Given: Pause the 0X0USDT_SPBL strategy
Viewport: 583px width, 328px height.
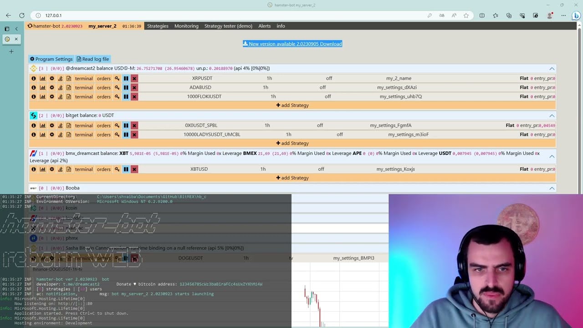Looking at the screenshot, I should click(x=126, y=125).
